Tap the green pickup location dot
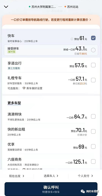Viewport: 102px width, 196px height. tap(30, 7)
